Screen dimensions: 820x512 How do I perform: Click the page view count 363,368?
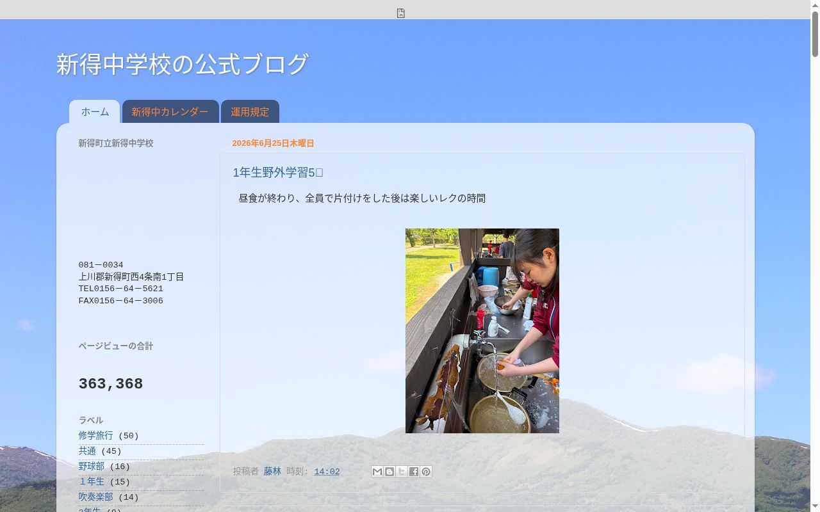coord(111,384)
